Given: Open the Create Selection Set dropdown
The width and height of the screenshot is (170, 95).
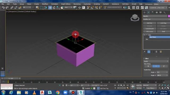Looking at the screenshot, I should (114, 7).
